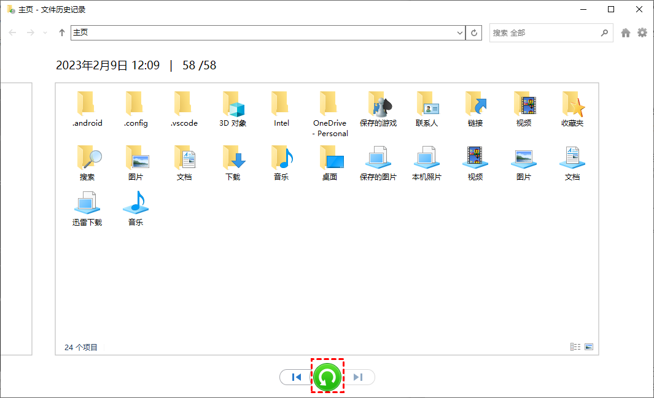Switch to details list view
Viewport: 654px width, 398px height.
pyautogui.click(x=575, y=346)
